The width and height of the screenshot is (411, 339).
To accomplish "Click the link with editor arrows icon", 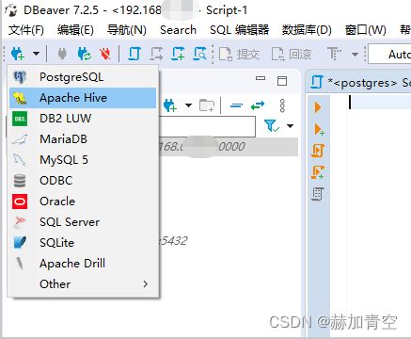I will coord(258,105).
